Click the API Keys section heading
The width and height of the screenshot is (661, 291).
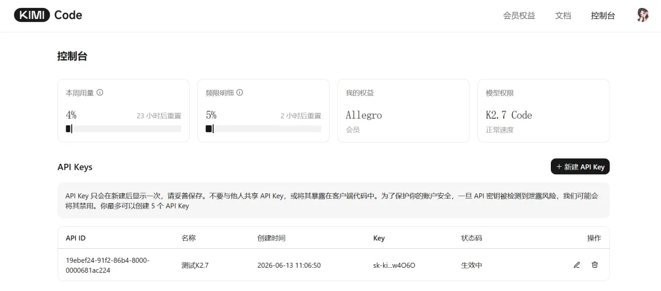click(x=75, y=167)
